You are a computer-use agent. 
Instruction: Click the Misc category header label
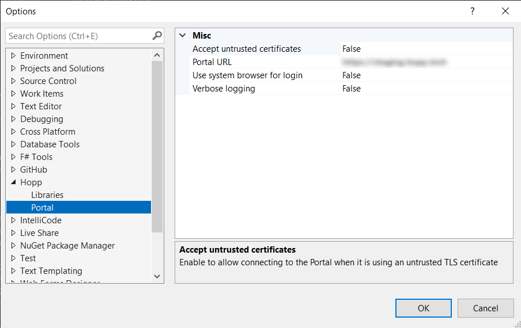[202, 35]
